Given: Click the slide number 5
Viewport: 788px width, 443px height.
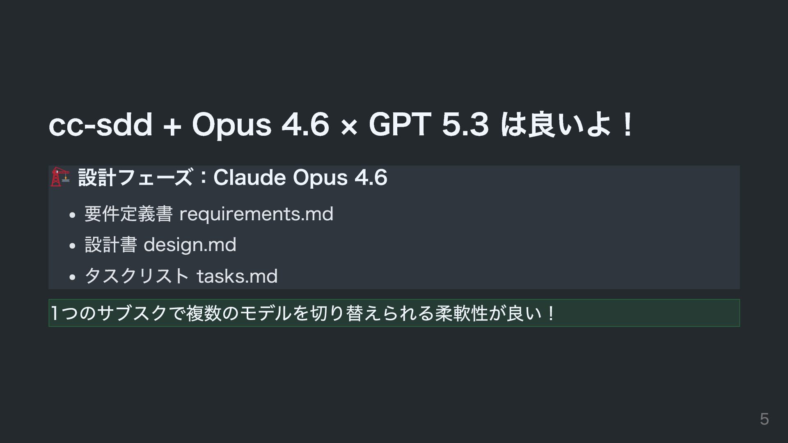Looking at the screenshot, I should tap(764, 419).
